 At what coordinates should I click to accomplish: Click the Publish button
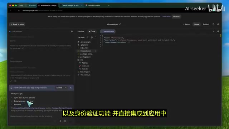click(x=206, y=24)
